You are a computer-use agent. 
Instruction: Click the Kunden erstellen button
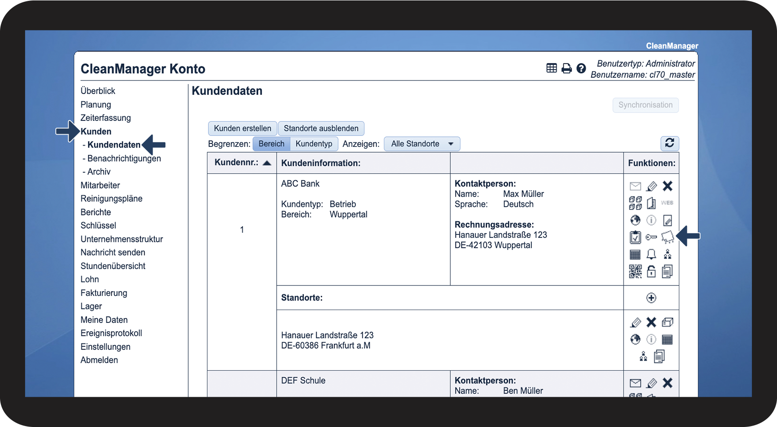[243, 128]
